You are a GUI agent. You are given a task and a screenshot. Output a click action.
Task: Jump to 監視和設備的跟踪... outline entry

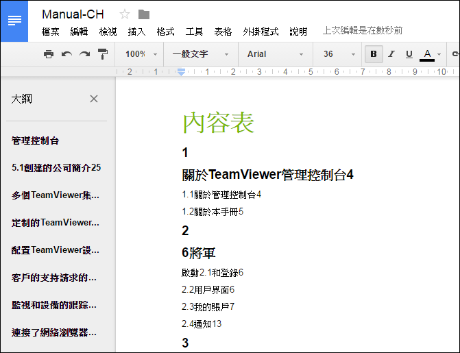tap(53, 305)
